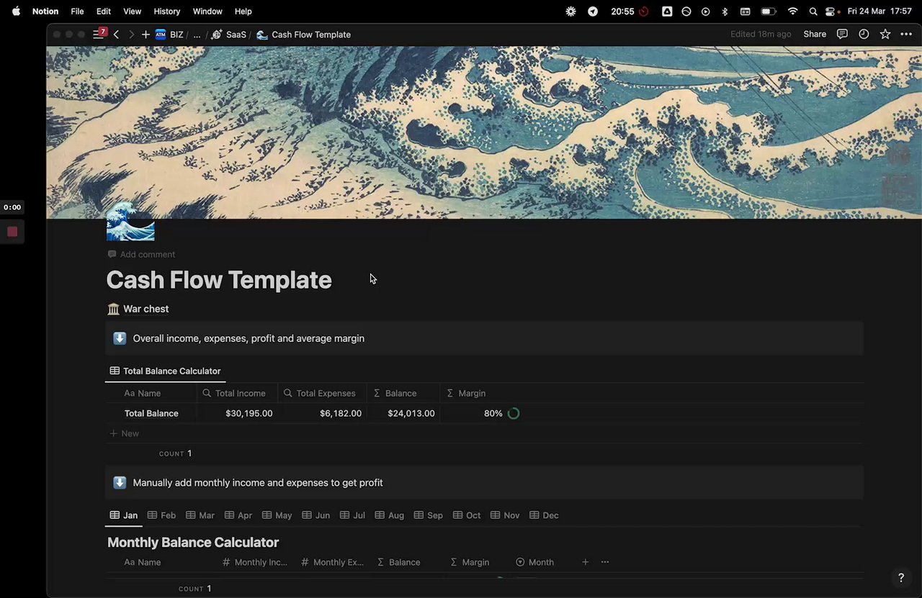Create a new page with plus icon
The image size is (922, 598).
pyautogui.click(x=146, y=35)
